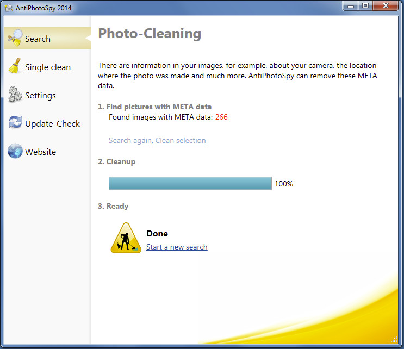This screenshot has height=349, width=404.
Task: Click the AntiPhotoSpy title bar app icon
Action: (9, 8)
